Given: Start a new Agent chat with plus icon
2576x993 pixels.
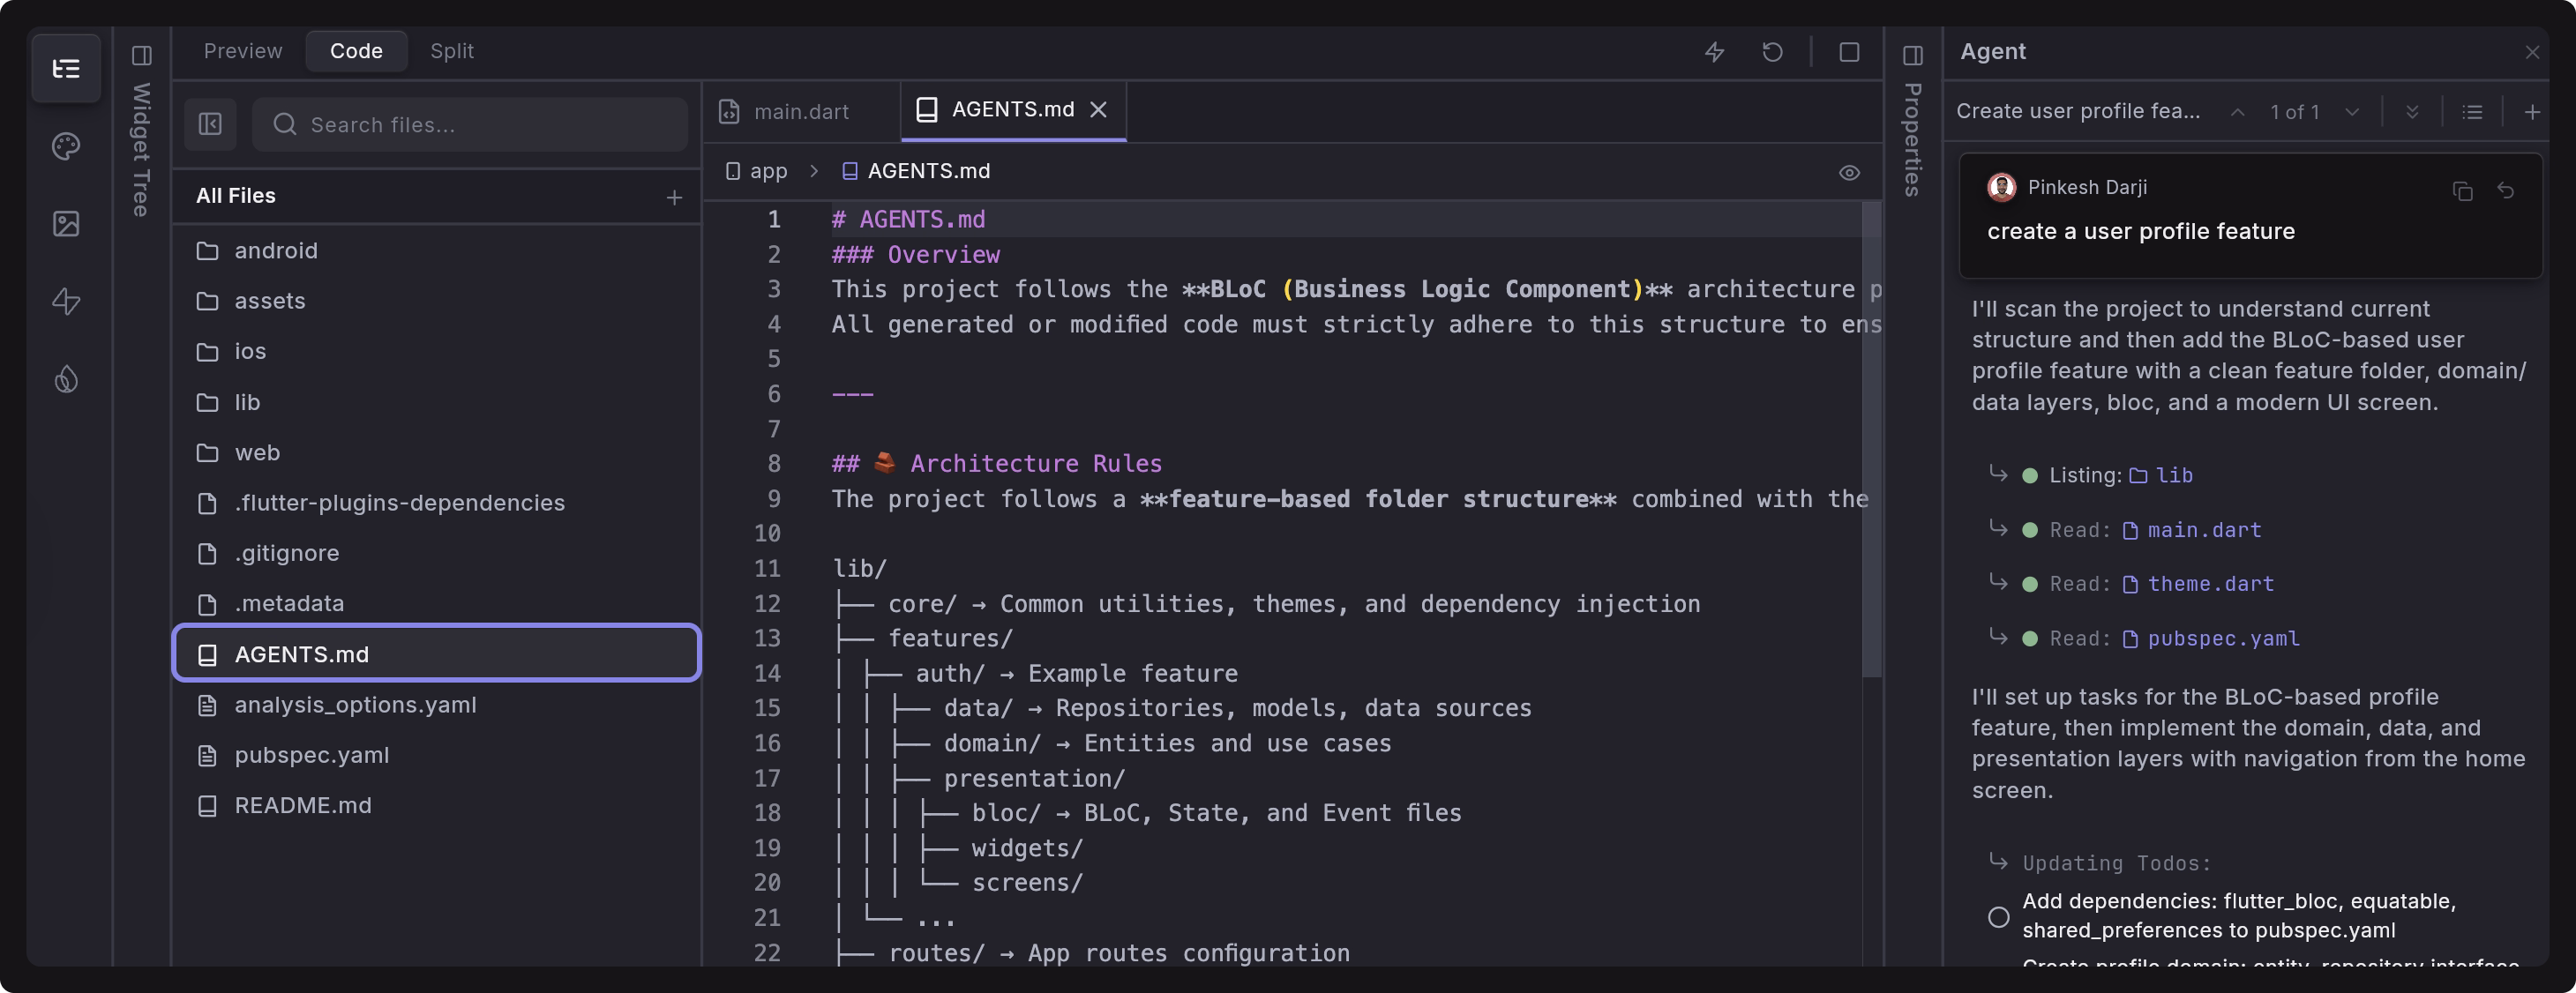Looking at the screenshot, I should [x=2532, y=112].
